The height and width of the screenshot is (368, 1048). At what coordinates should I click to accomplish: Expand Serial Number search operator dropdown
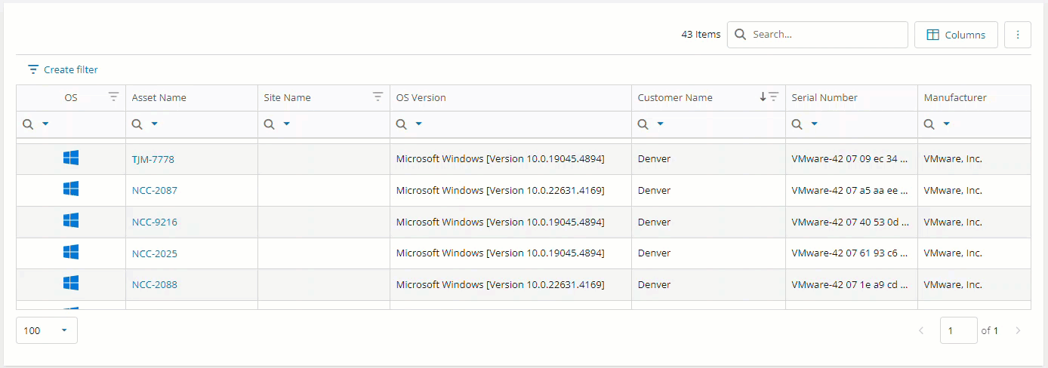(814, 124)
